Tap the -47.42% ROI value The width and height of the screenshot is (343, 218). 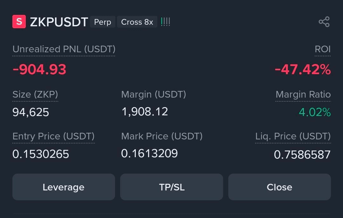tap(303, 69)
